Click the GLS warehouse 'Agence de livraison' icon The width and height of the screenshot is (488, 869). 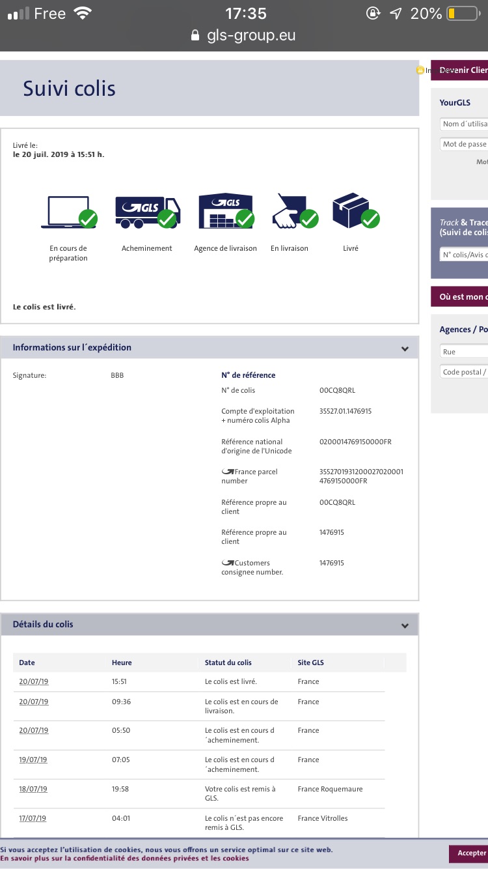(x=226, y=210)
